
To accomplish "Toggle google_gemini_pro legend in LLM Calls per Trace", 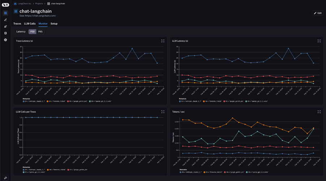I will tap(77, 169).
